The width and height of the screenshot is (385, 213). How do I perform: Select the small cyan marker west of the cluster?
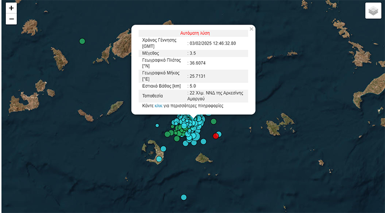[x=157, y=125]
